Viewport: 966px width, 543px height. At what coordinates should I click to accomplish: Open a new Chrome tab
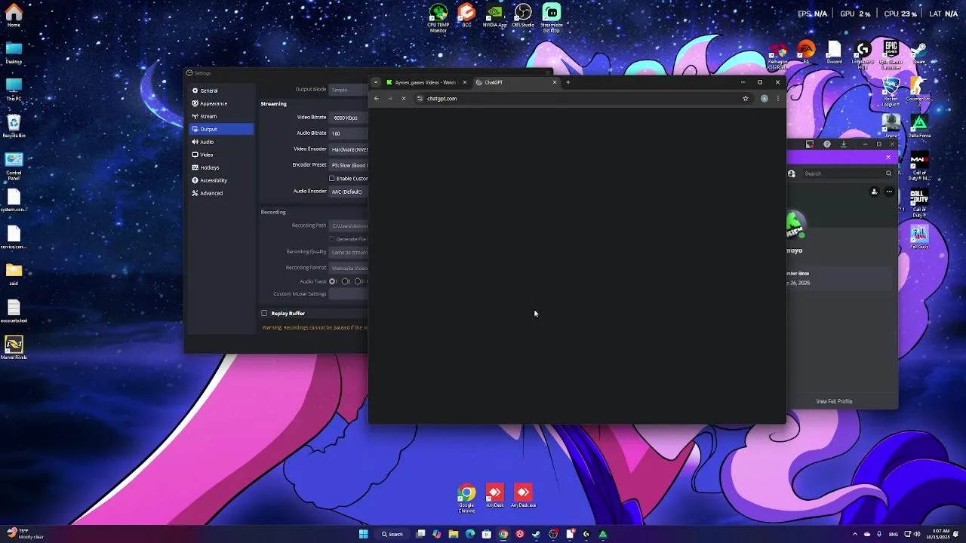[x=568, y=82]
